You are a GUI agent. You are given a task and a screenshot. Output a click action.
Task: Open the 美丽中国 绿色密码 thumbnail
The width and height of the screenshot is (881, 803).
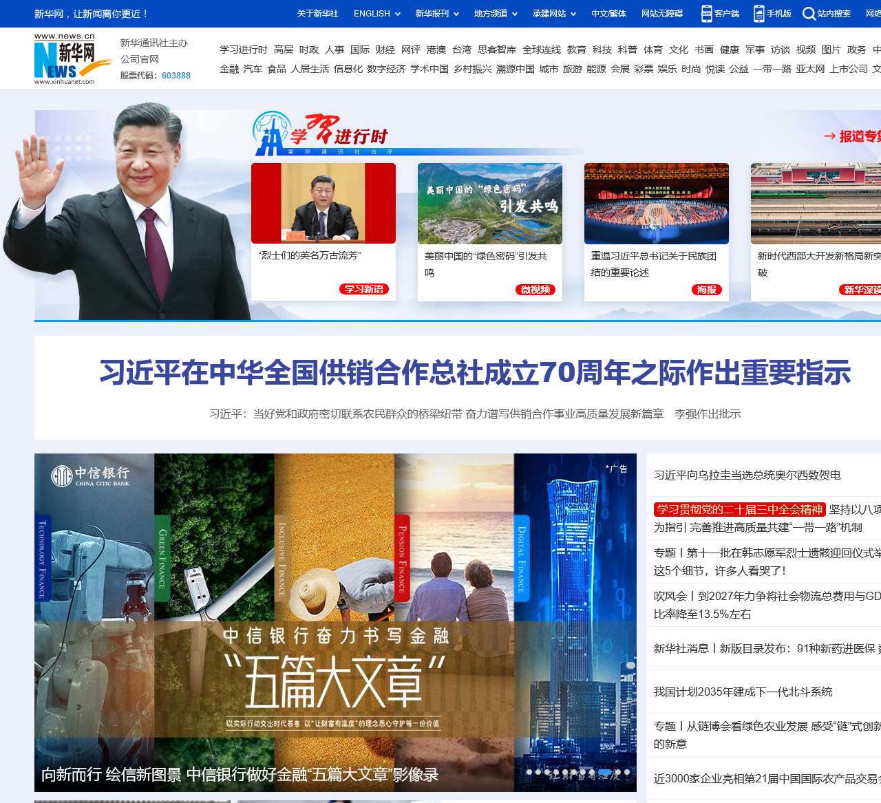[490, 203]
